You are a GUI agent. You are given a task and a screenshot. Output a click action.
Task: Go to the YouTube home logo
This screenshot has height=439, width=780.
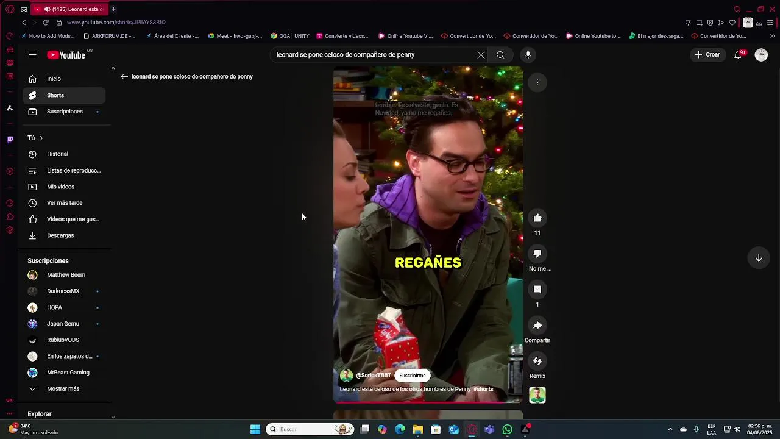click(x=66, y=55)
